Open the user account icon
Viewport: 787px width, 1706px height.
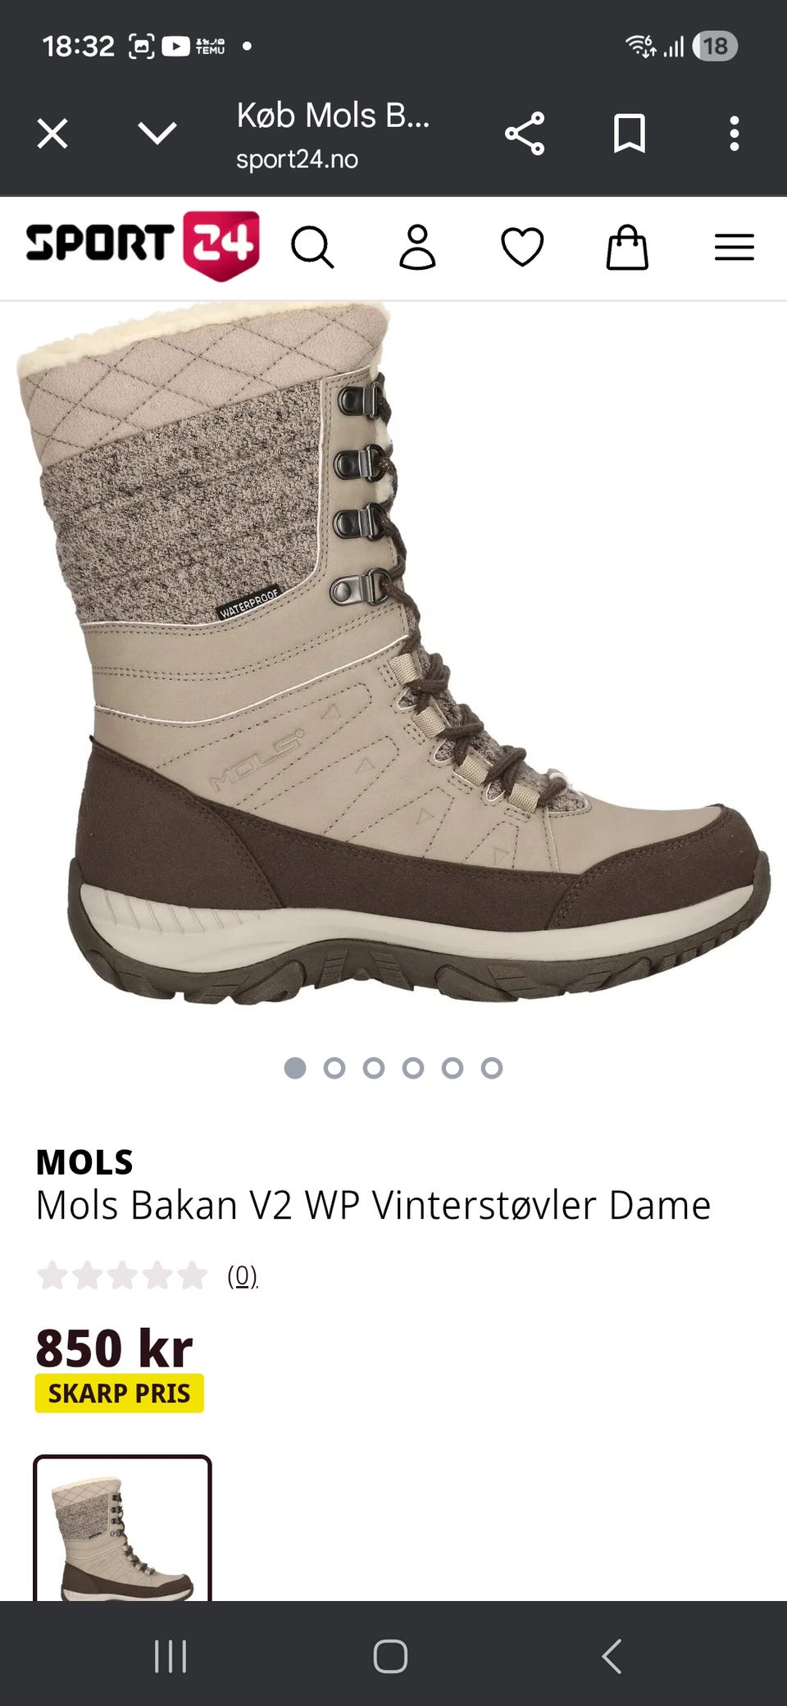click(417, 247)
